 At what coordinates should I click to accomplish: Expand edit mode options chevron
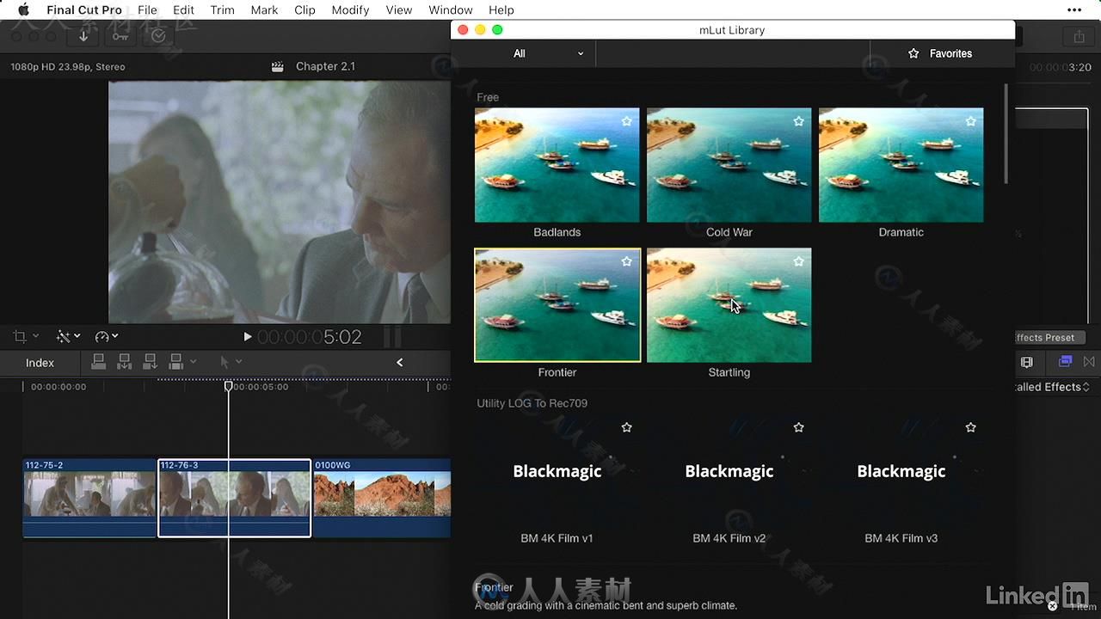194,362
